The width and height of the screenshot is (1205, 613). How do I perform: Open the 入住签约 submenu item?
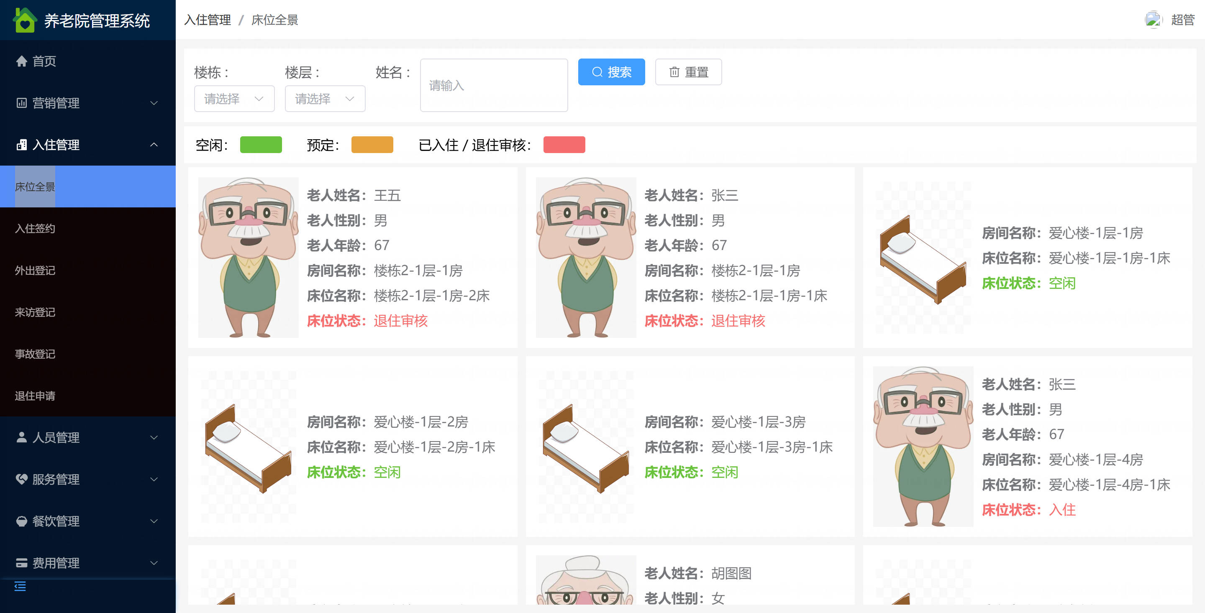(x=88, y=228)
